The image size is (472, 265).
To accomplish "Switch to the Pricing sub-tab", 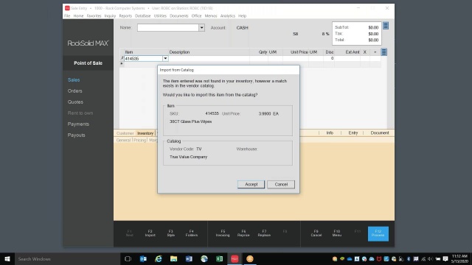I will (139, 140).
